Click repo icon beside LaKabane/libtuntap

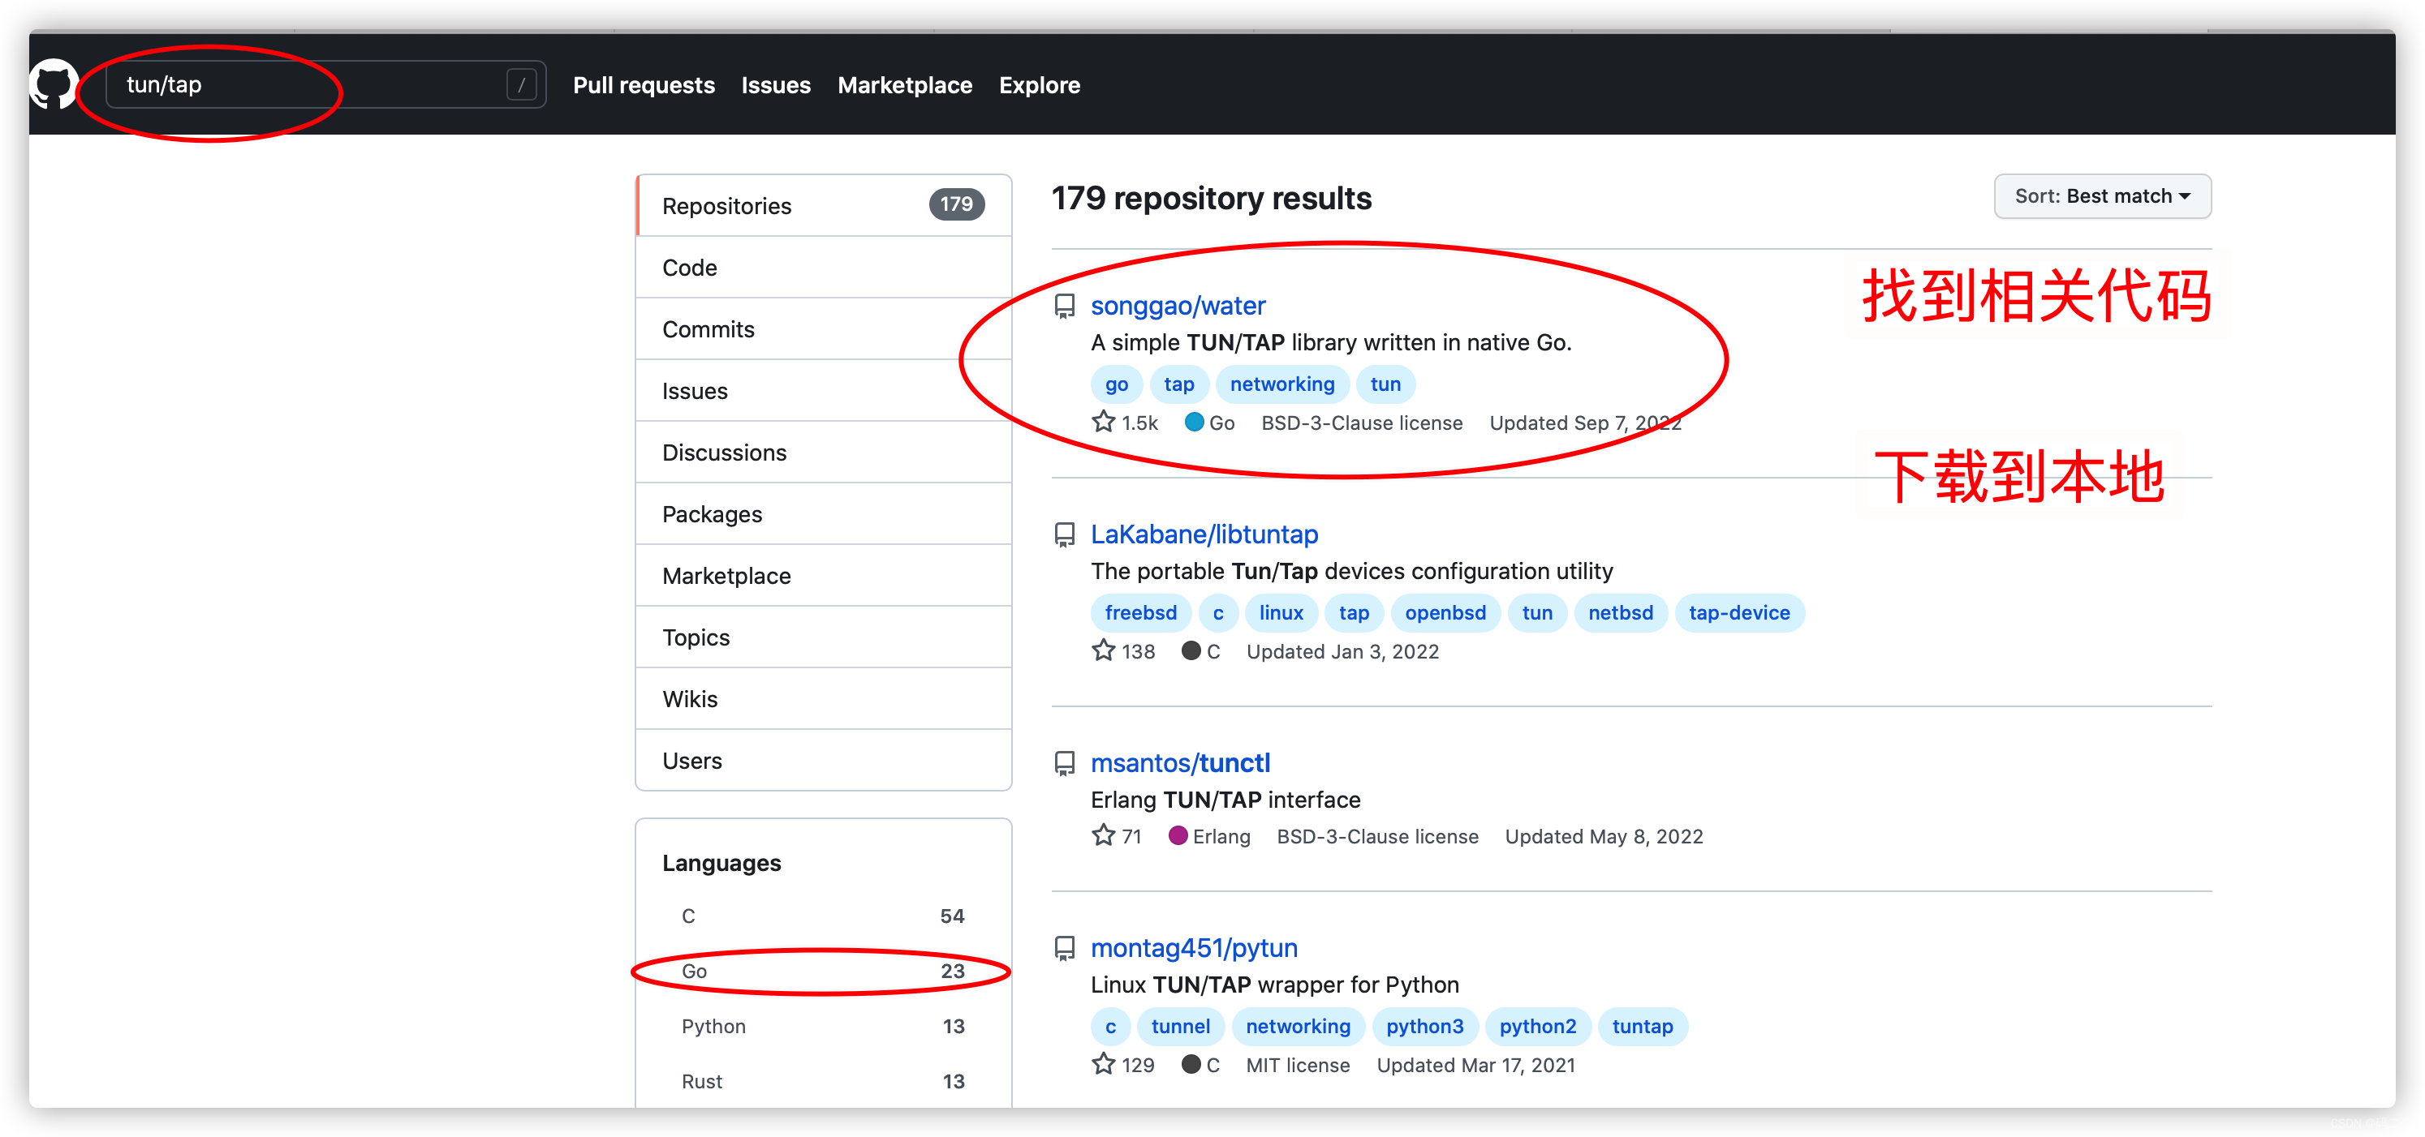[1065, 535]
